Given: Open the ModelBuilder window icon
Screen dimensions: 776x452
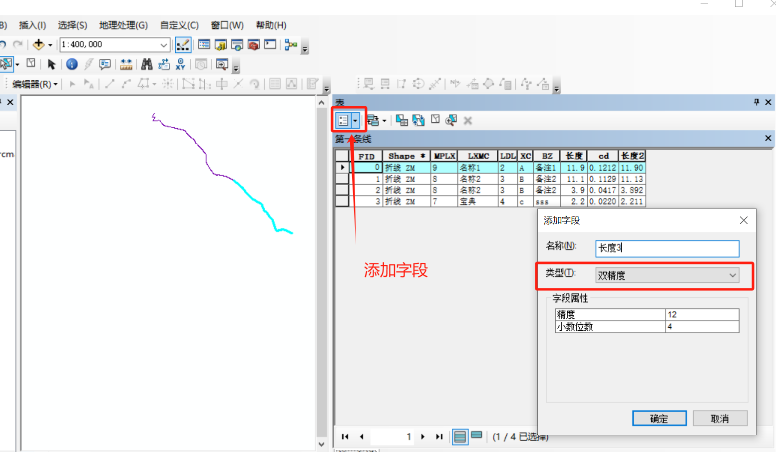Looking at the screenshot, I should 291,44.
